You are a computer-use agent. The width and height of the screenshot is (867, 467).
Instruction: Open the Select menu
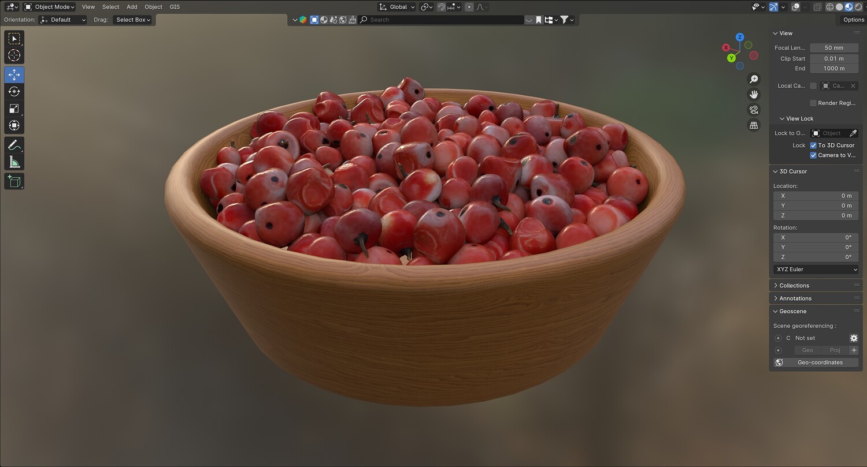110,7
